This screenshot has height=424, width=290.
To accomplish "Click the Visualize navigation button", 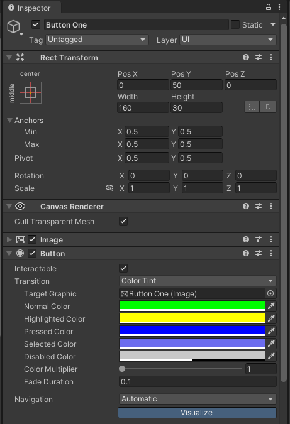I will click(197, 413).
